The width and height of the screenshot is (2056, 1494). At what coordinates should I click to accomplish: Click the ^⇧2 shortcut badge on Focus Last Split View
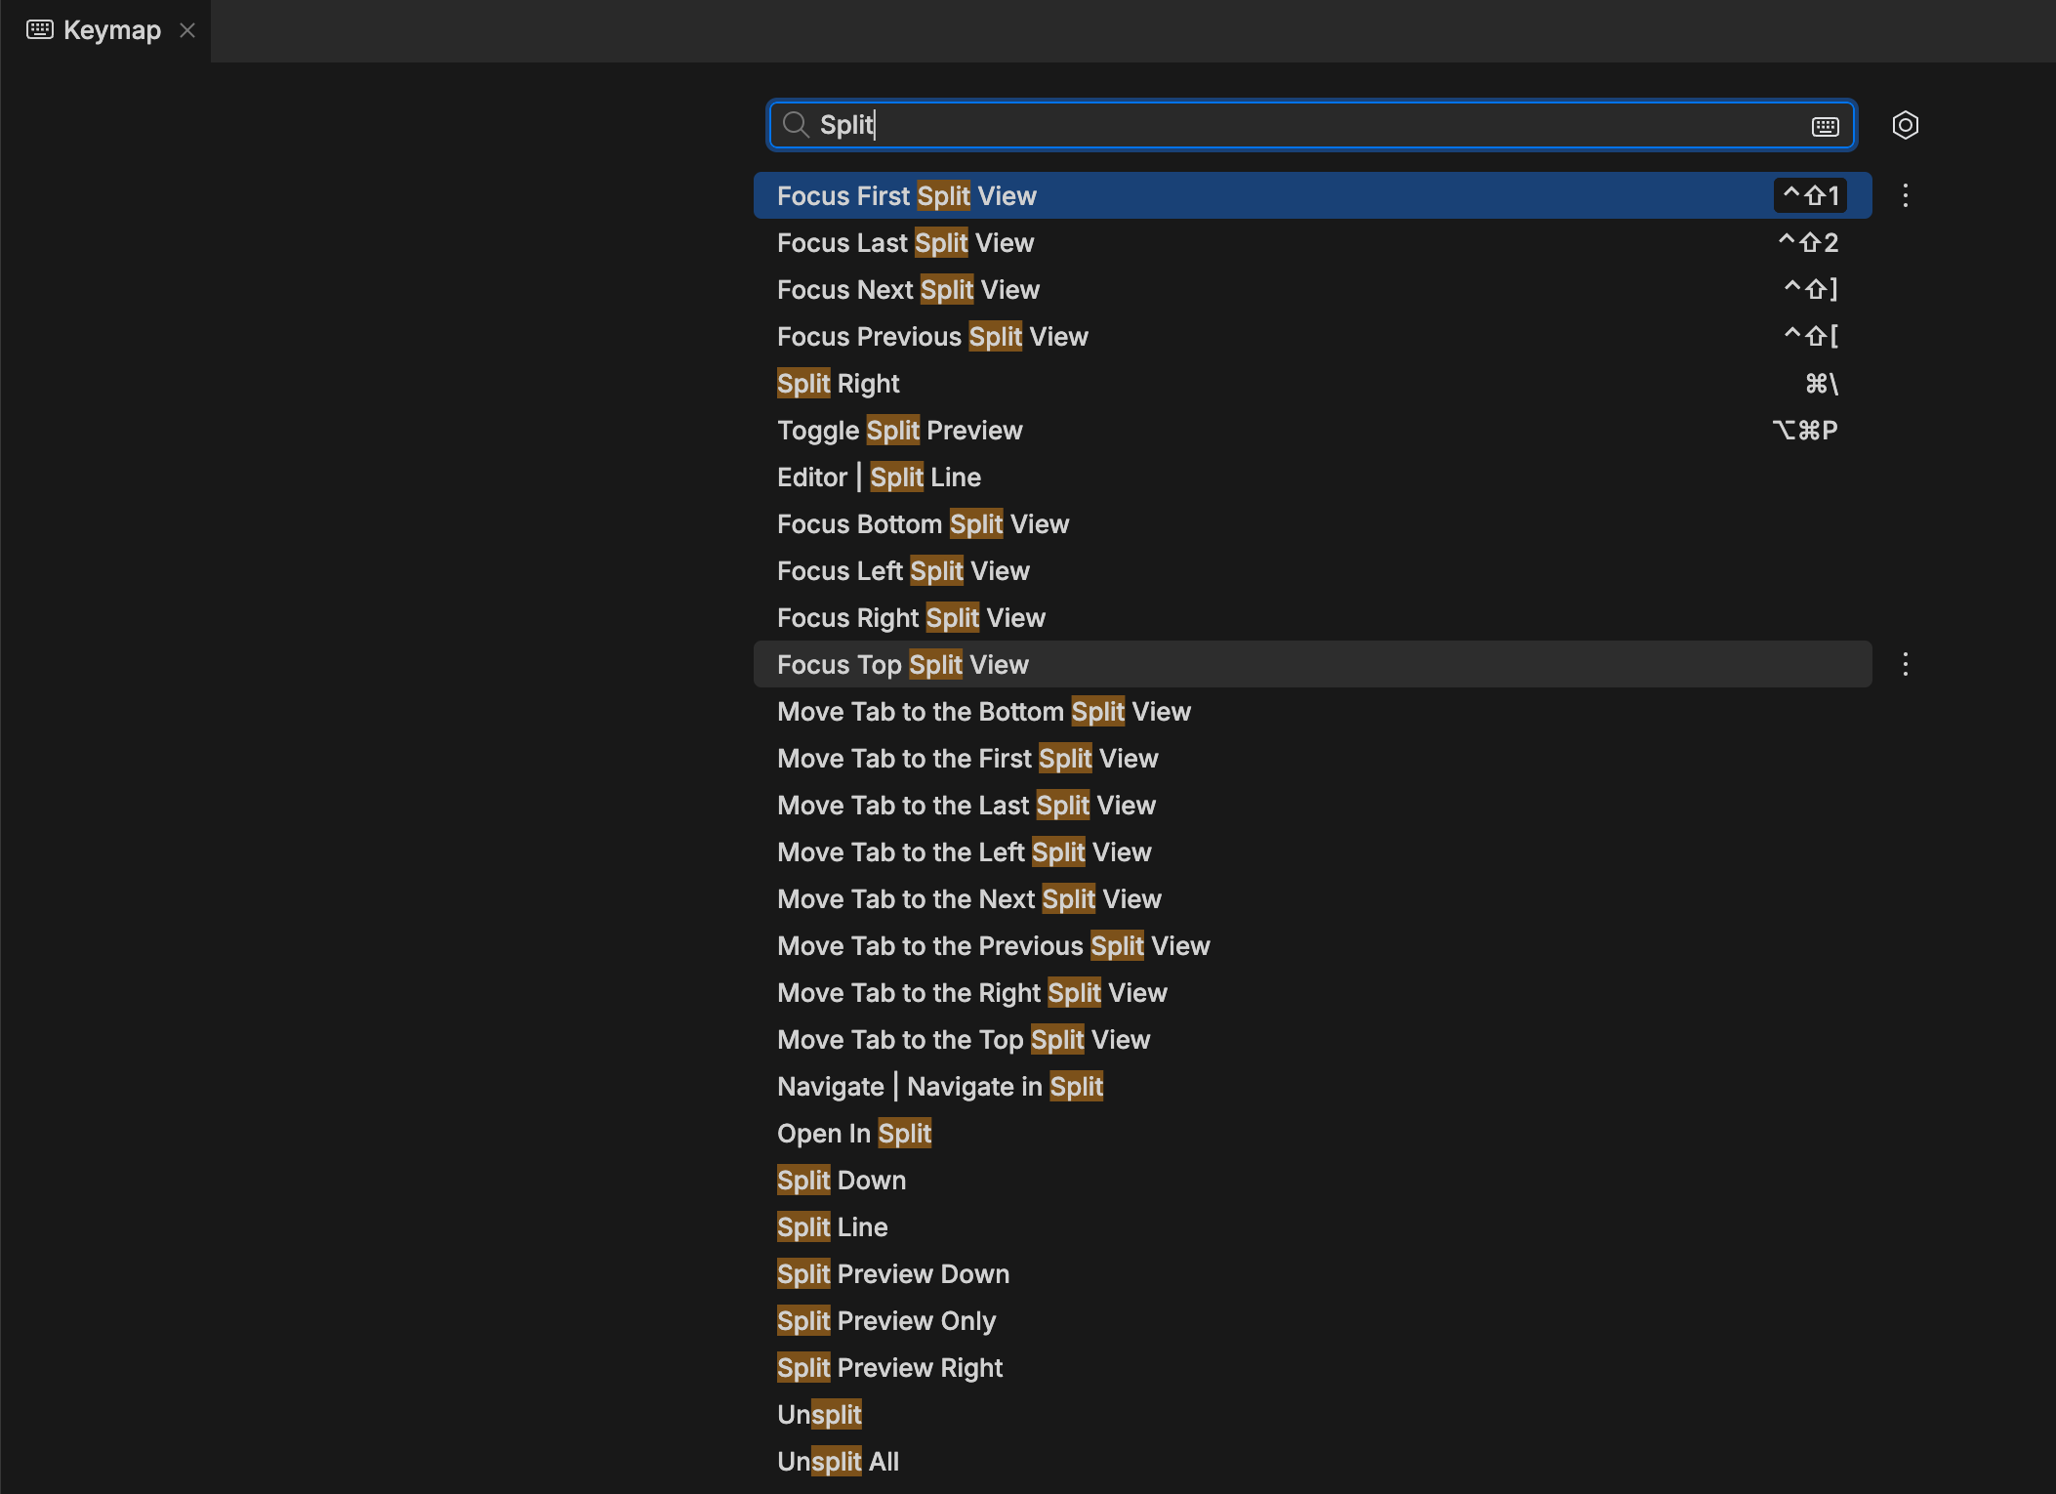point(1808,242)
